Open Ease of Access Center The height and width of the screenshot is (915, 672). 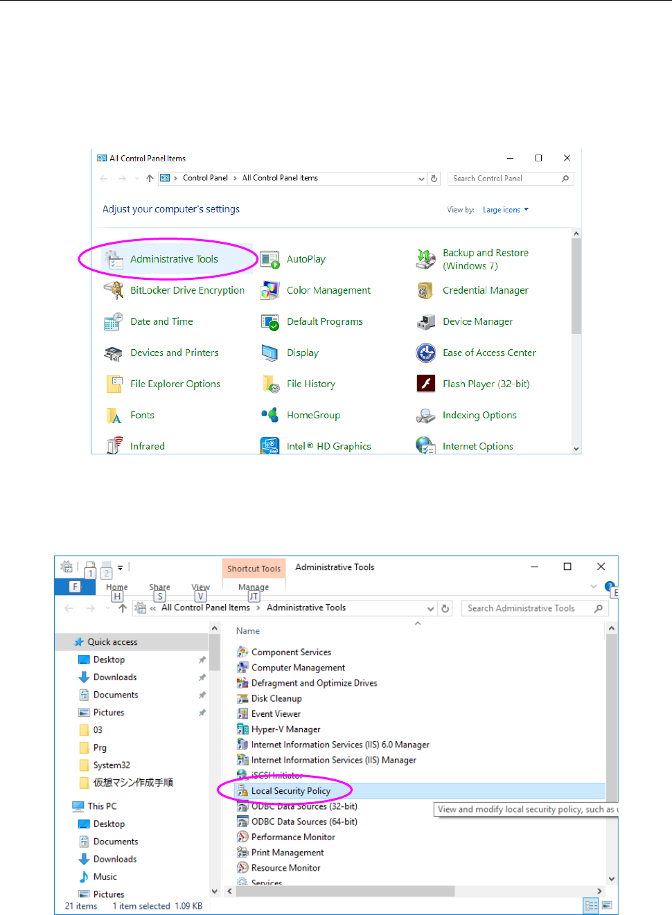(x=476, y=353)
